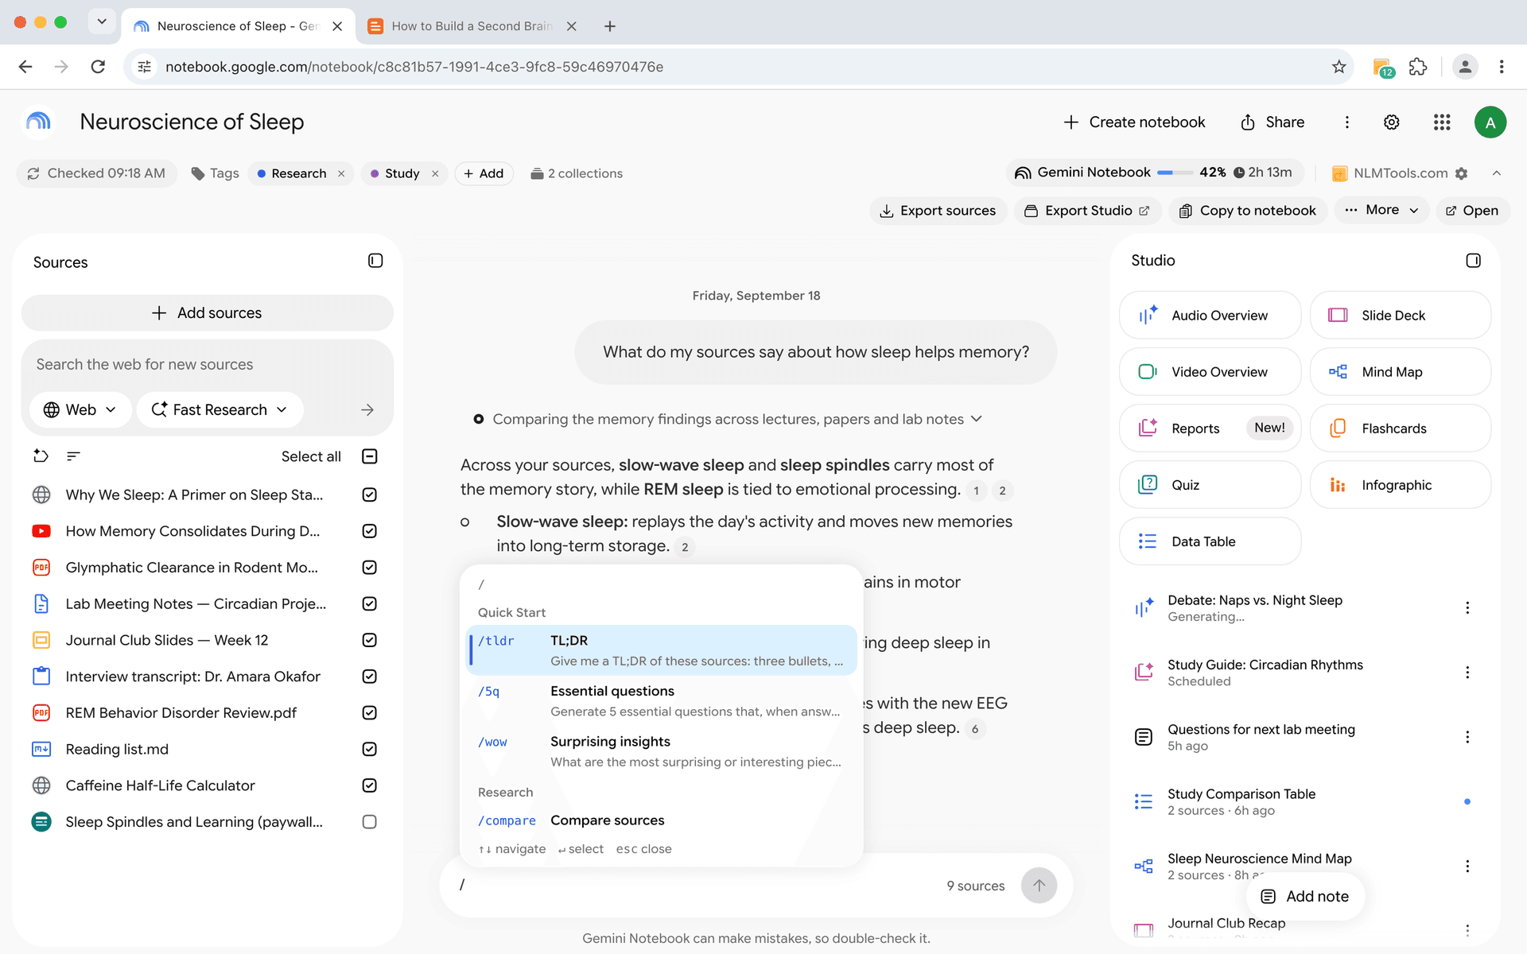1527x954 pixels.
Task: Open the 2 collections list
Action: coord(577,173)
